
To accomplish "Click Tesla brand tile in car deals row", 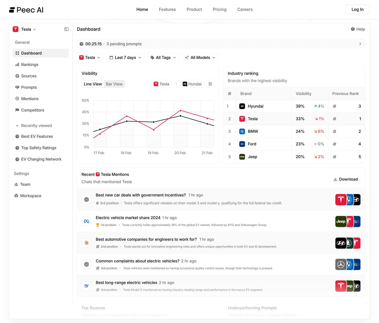I will 341,200.
